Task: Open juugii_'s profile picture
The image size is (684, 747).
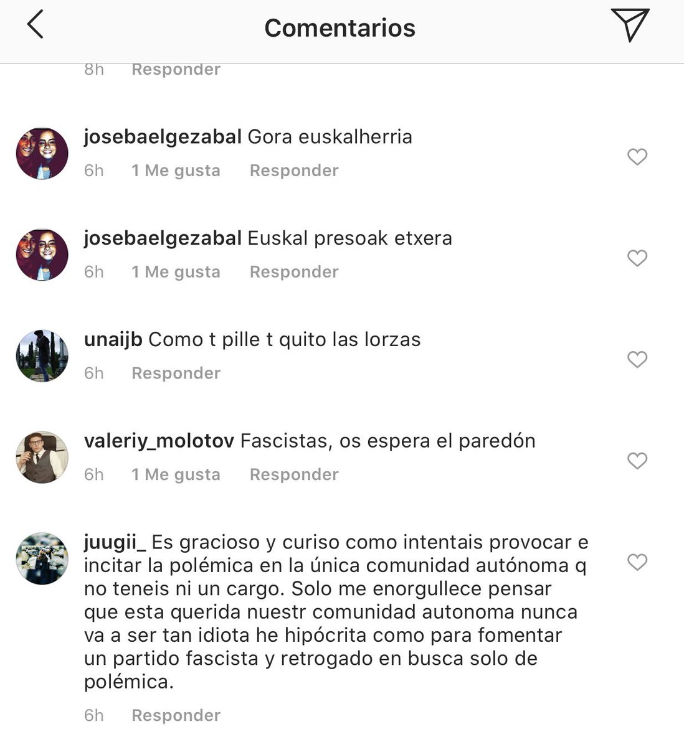Action: [42, 559]
